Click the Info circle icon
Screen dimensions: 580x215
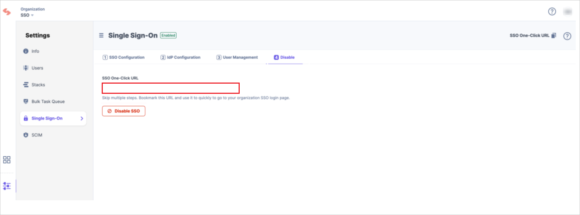point(26,51)
